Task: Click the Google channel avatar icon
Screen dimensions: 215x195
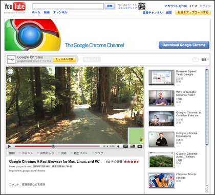Action: [11, 59]
